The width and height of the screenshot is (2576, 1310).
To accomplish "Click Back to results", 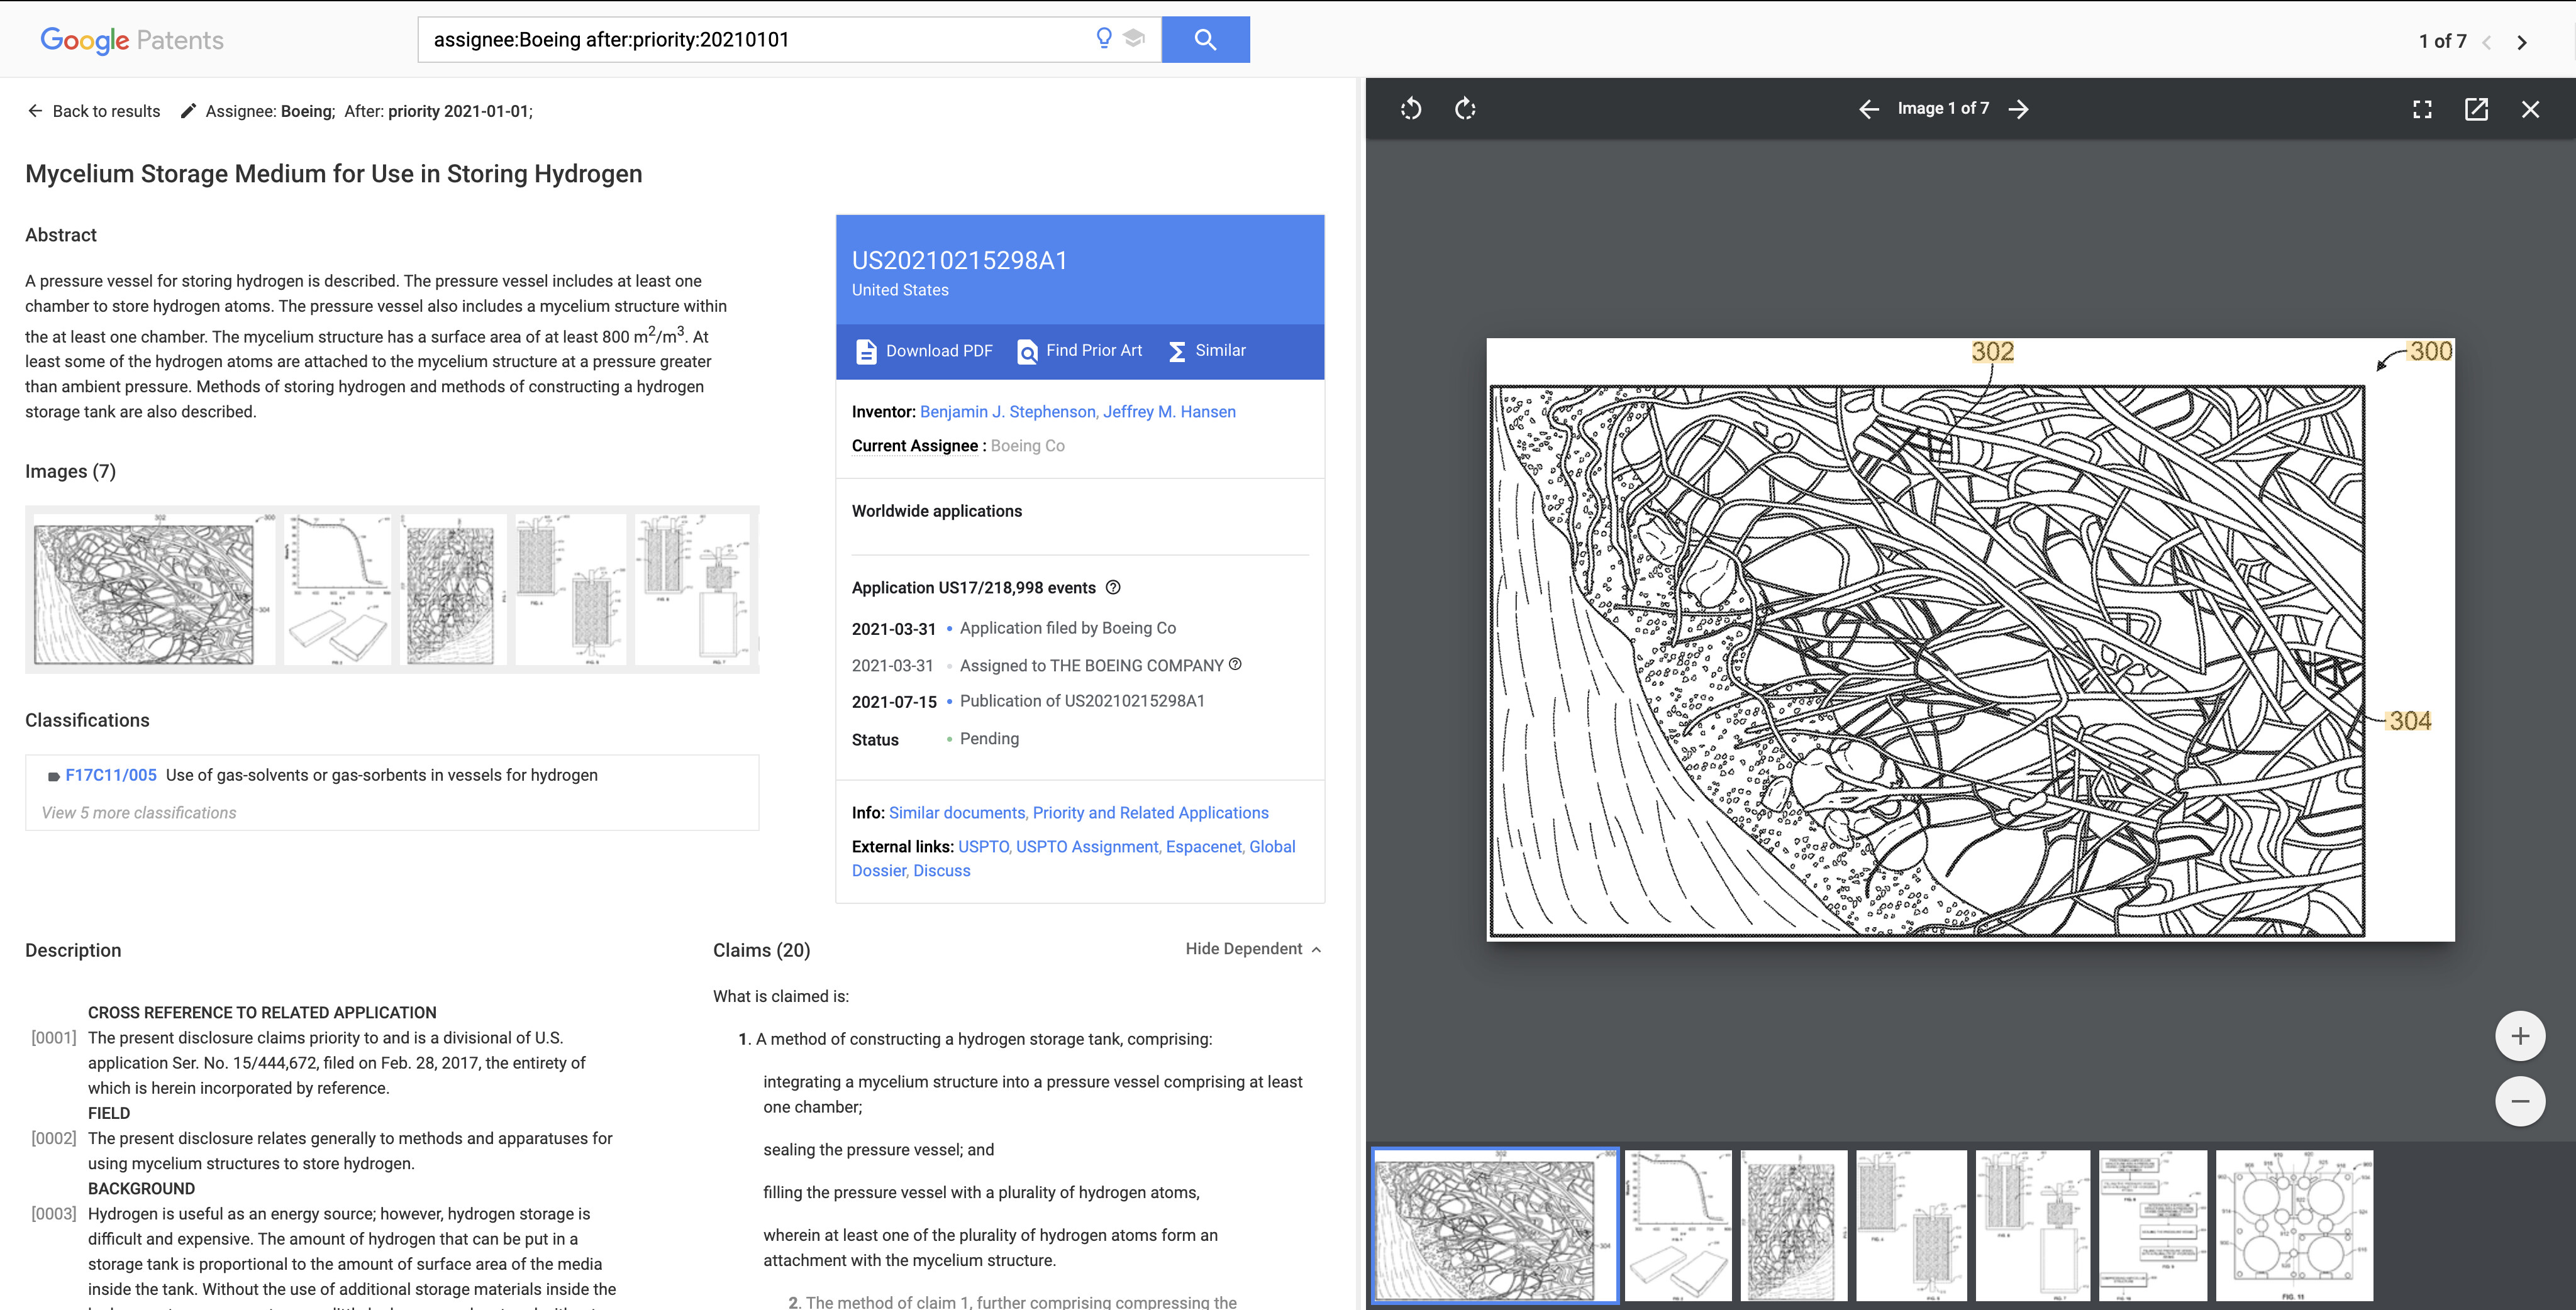I will click(94, 111).
